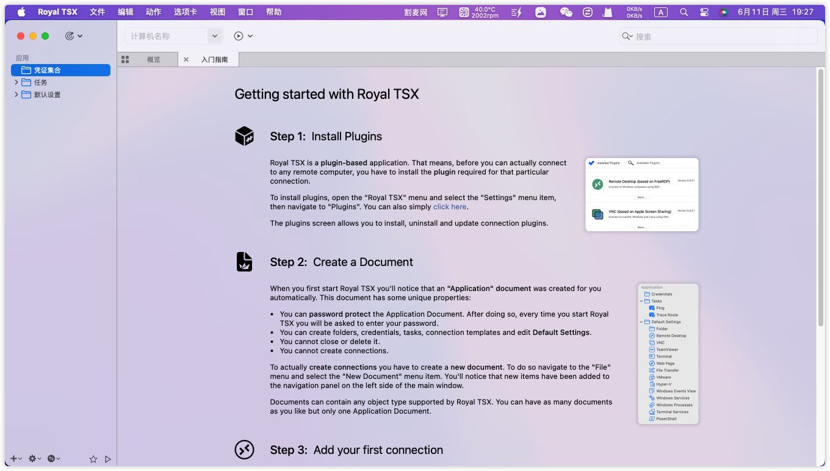
Task: Open the 选项卡 menu
Action: (x=186, y=12)
